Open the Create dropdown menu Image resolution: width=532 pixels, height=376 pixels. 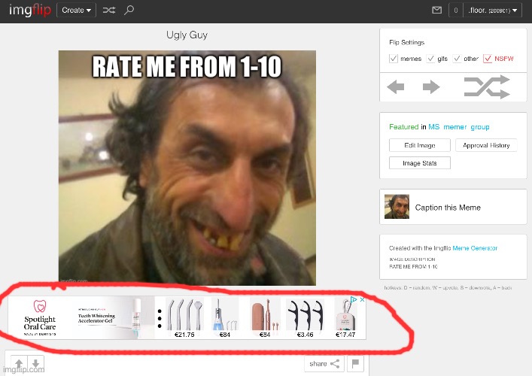[x=77, y=11]
